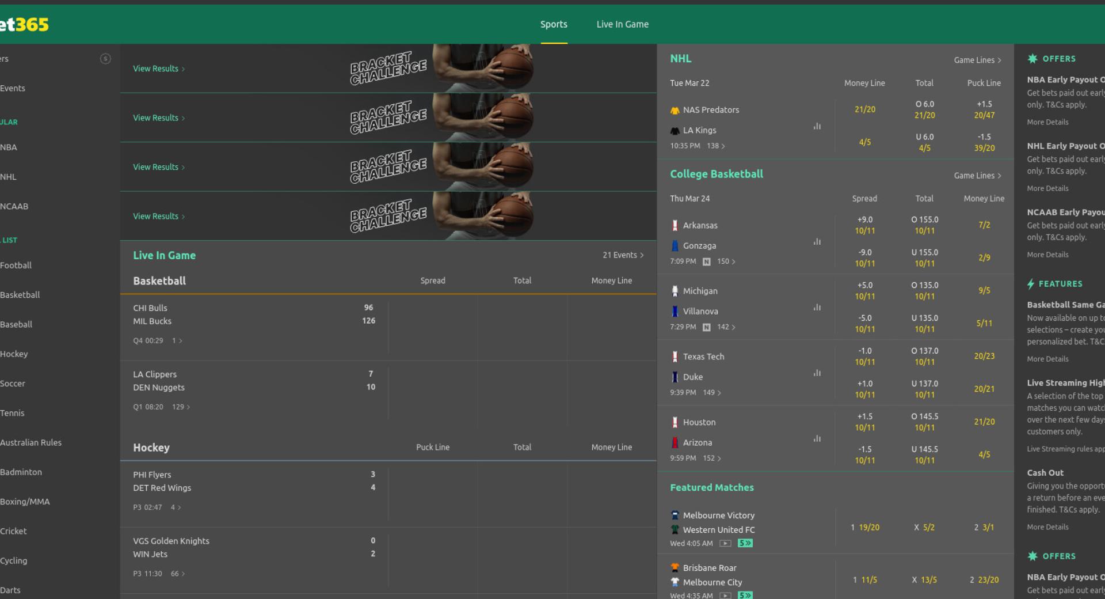
Task: Click the Features lightning bolt icon
Action: (x=1031, y=284)
